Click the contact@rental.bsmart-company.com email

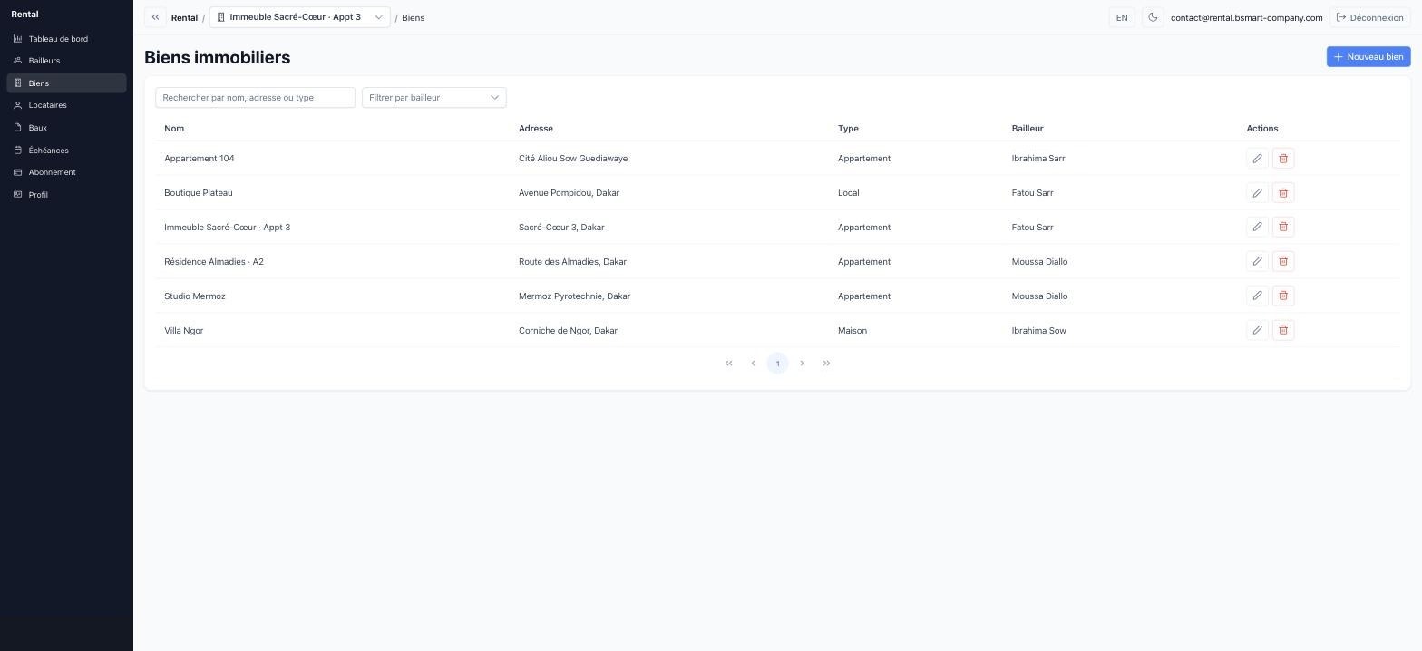[1246, 17]
